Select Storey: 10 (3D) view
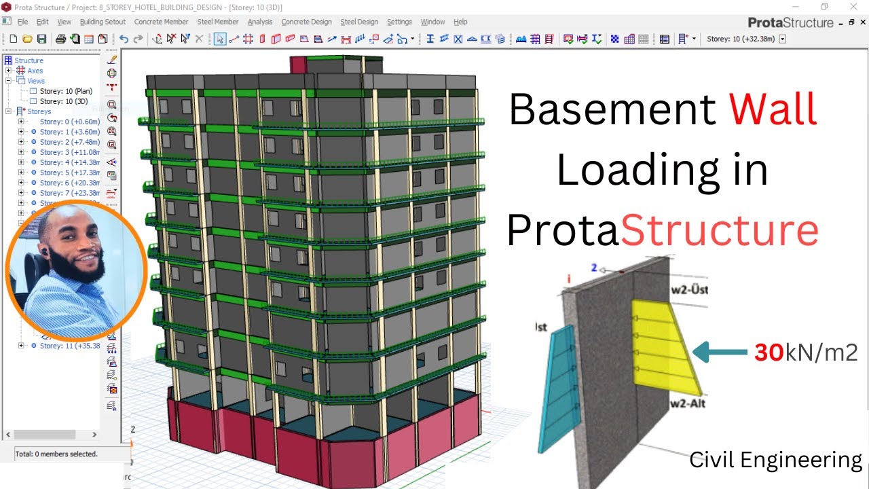 click(x=64, y=101)
